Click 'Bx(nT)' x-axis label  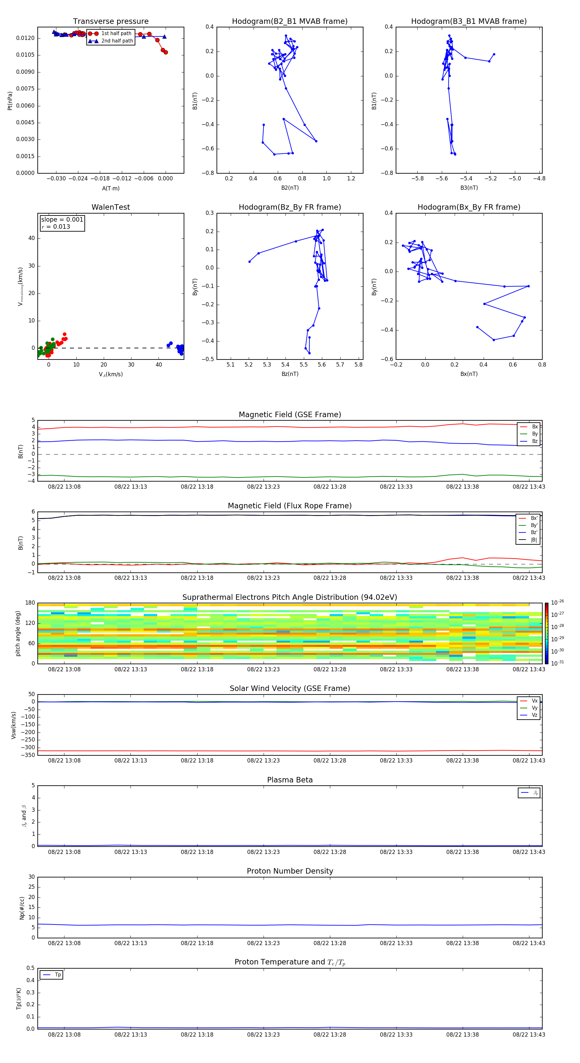469,374
